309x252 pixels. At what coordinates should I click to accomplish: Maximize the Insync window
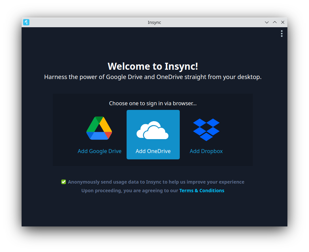(275, 22)
